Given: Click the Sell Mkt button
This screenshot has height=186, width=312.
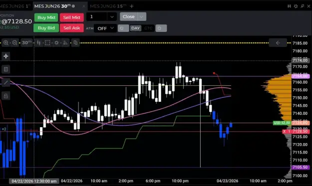Looking at the screenshot, I should pyautogui.click(x=71, y=17).
